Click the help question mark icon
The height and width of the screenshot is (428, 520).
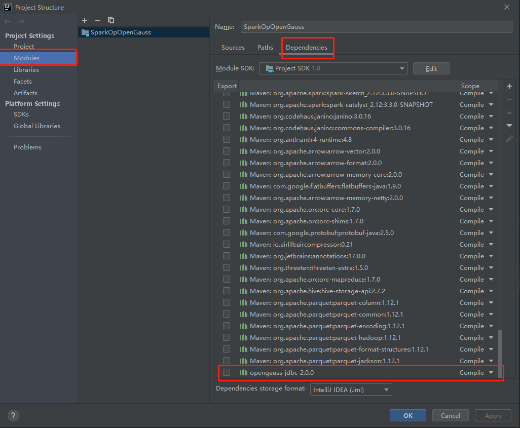[13, 415]
